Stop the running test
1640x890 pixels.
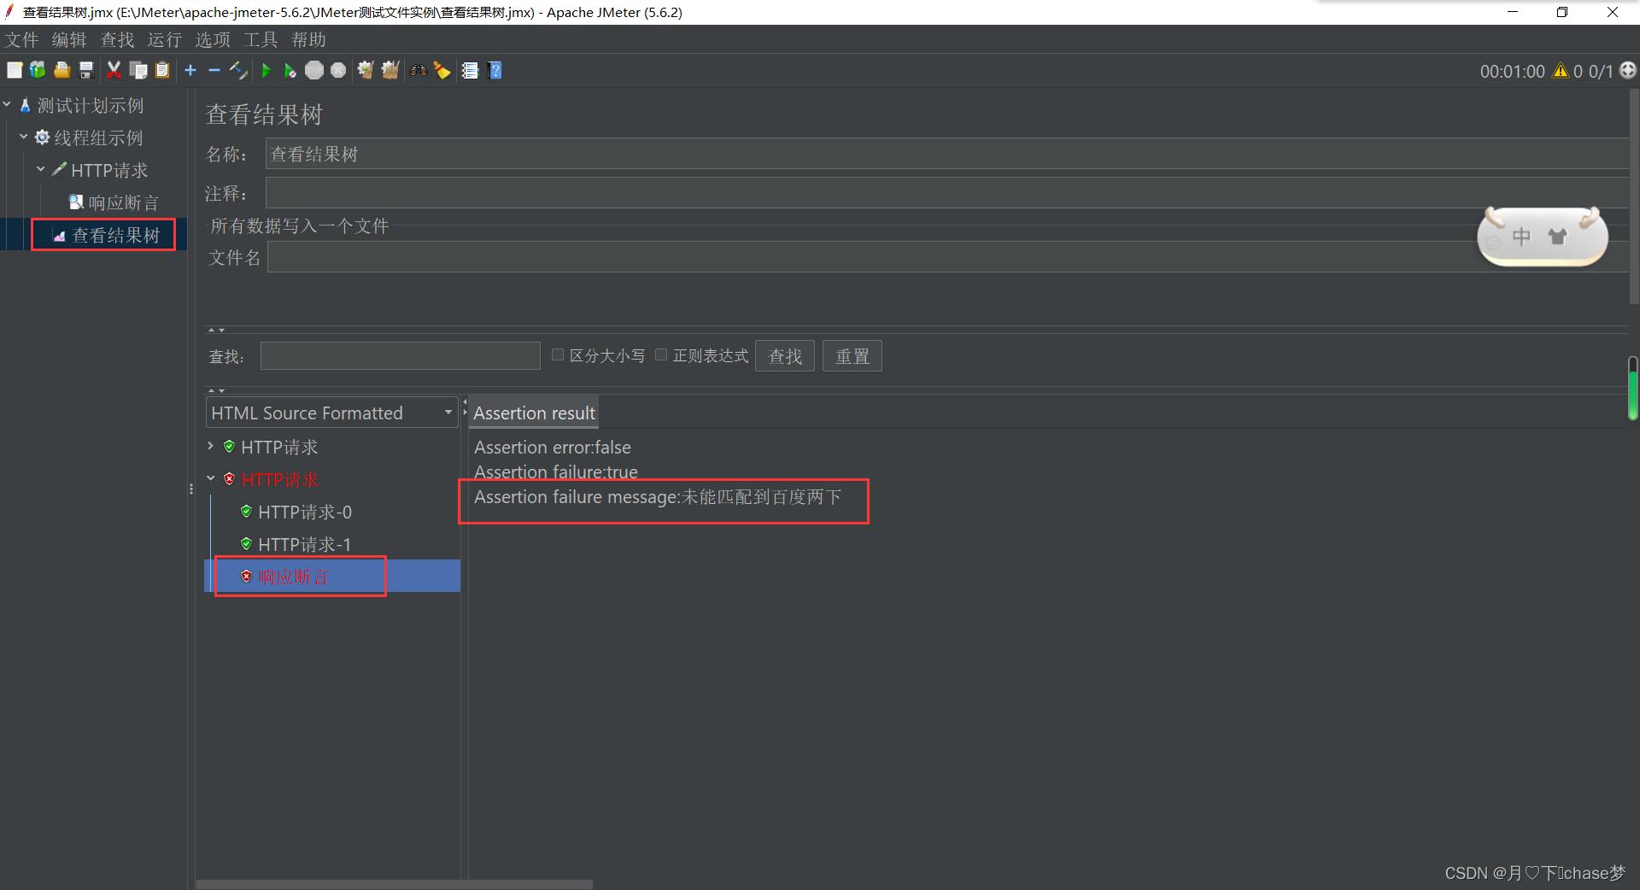[314, 71]
